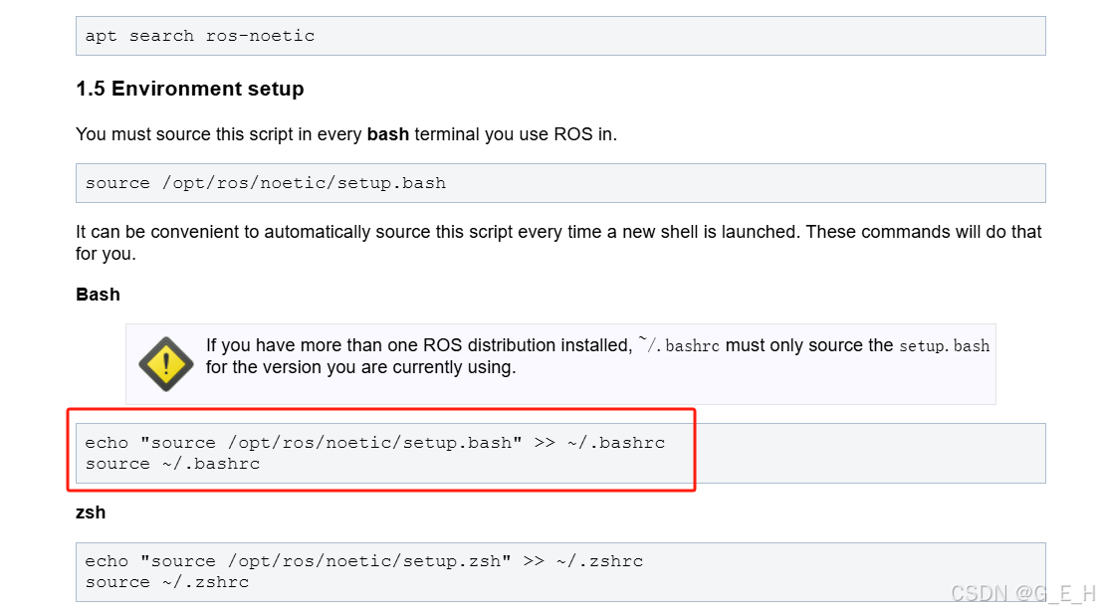Click the ros-noetic text in the first code block
The height and width of the screenshot is (613, 1100).
coord(260,36)
